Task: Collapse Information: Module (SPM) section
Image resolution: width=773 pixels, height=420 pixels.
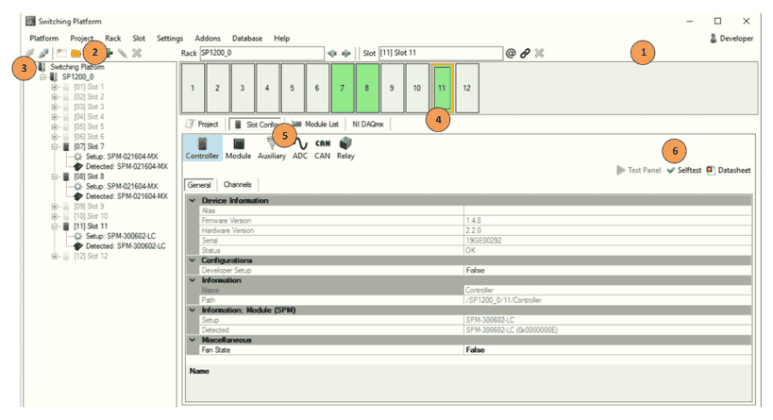Action: (193, 311)
